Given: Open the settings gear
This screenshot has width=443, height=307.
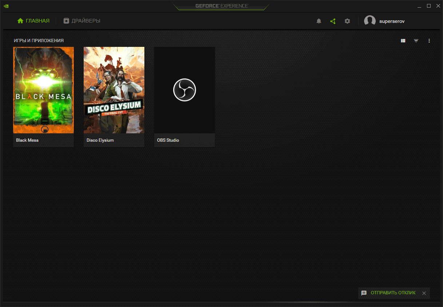Looking at the screenshot, I should pyautogui.click(x=347, y=21).
